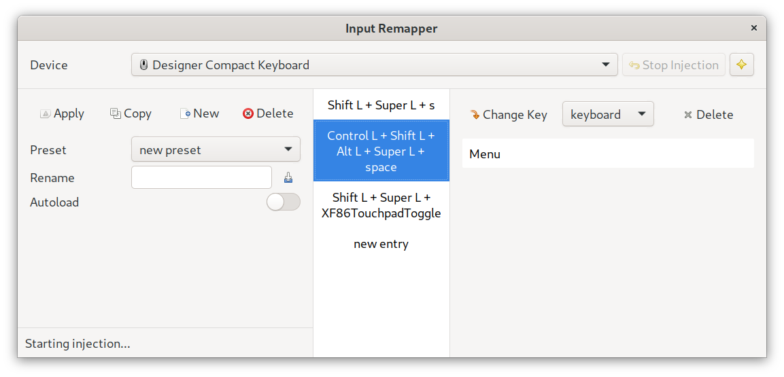
Task: Delete the selected mapping entry on right
Action: tap(709, 115)
